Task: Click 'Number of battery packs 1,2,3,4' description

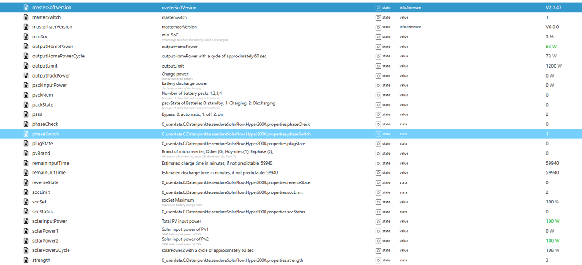Action: tap(192, 93)
